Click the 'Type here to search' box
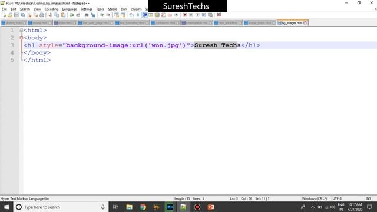 61,207
